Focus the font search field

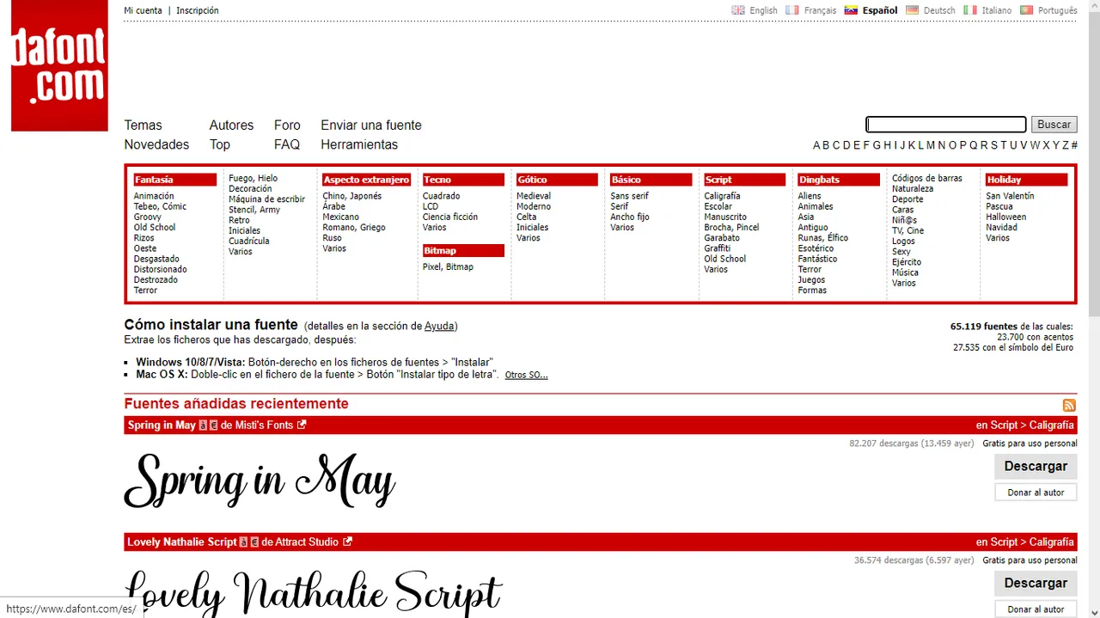[x=946, y=125]
